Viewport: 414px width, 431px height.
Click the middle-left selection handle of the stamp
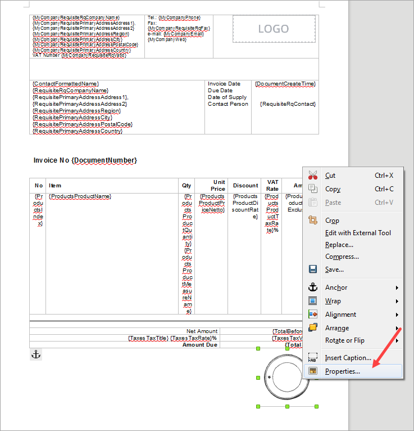click(258, 378)
